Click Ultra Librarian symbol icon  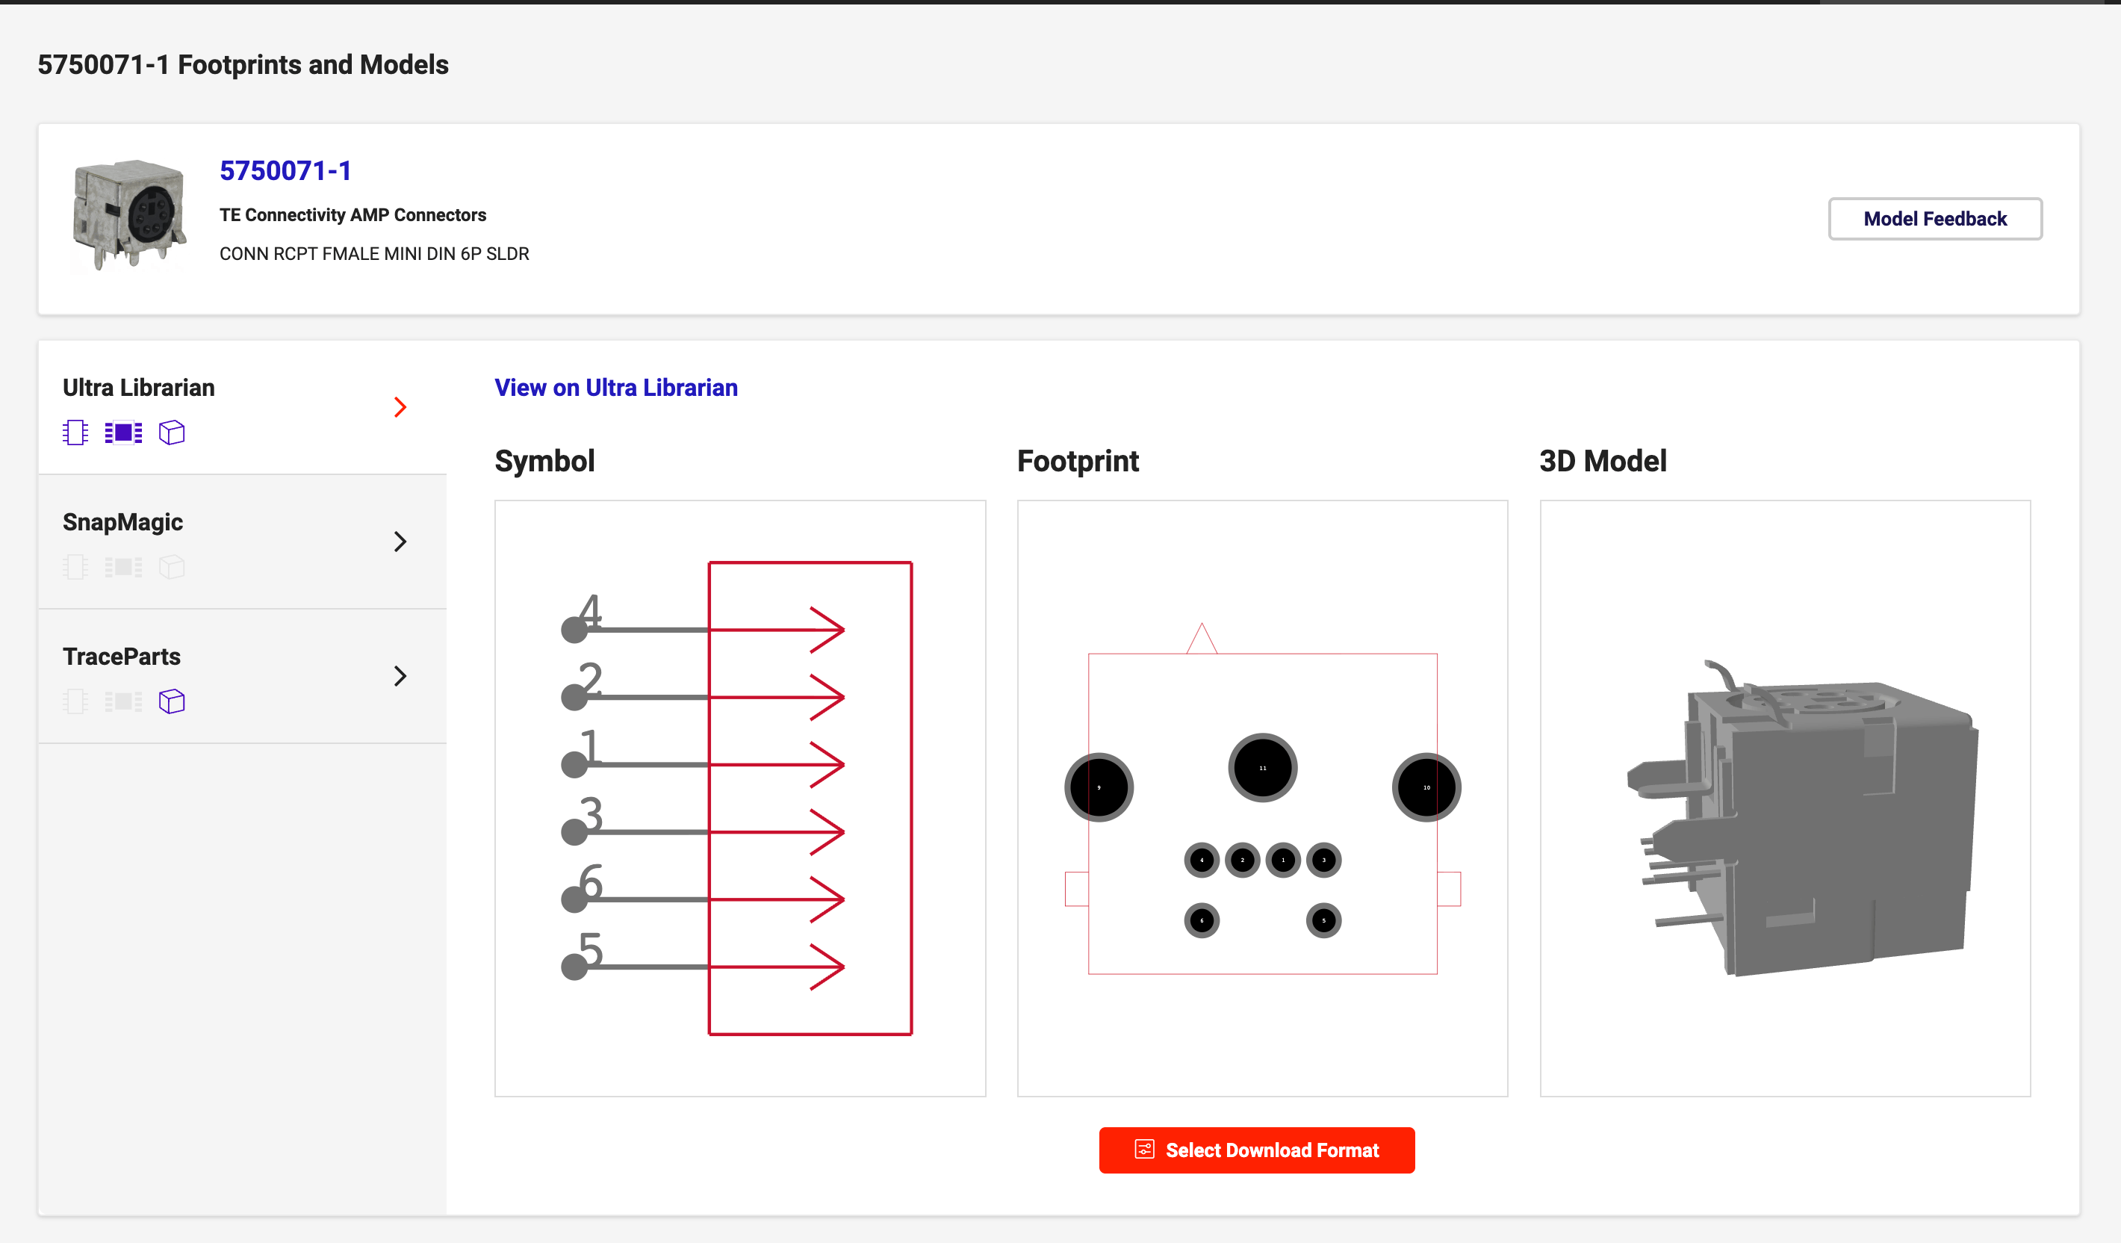75,433
